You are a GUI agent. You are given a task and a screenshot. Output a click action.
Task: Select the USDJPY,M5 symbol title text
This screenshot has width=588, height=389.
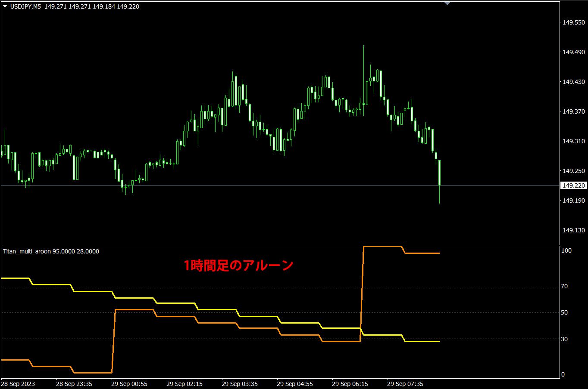25,6
